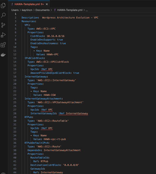Click the !Ref InternetGateway value
156x174 pixels.
coord(73,113)
